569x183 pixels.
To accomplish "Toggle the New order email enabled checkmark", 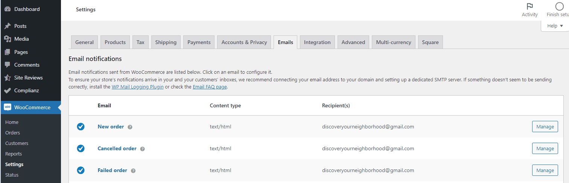I will (x=81, y=127).
